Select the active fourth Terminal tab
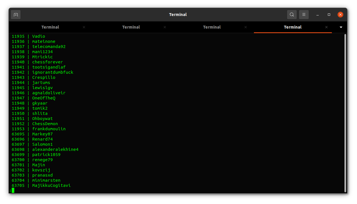This screenshot has width=357, height=204. (293, 27)
